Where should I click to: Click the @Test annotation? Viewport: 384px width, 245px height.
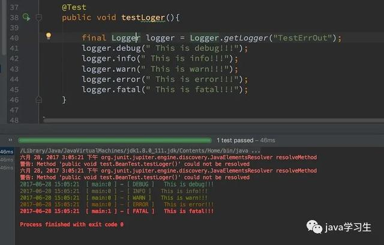(74, 7)
